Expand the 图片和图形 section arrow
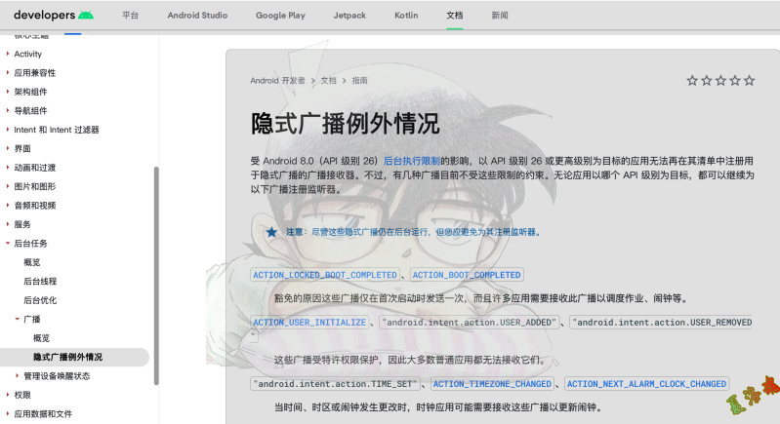 [8, 186]
